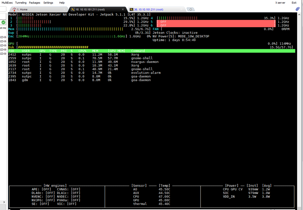Click the [GPU MEM] column header
Viewport: 303px width, 210px height.
point(116,51)
